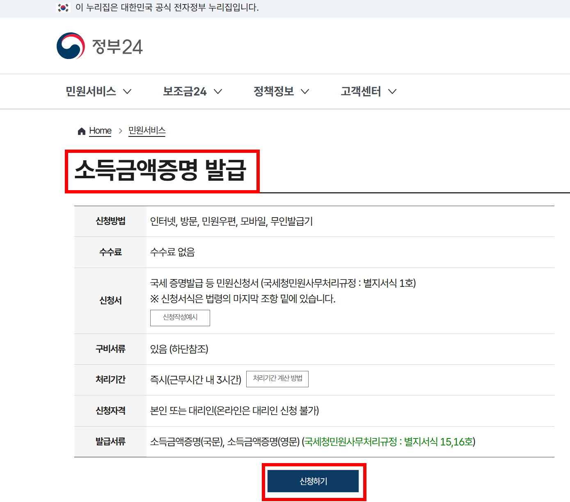Click the Korean flag icon in top banner

[63, 7]
